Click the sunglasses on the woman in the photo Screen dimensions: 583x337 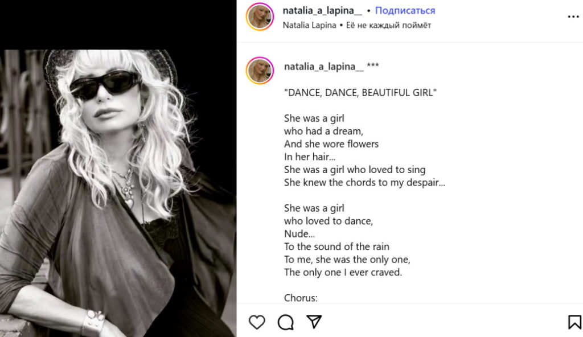(x=106, y=85)
